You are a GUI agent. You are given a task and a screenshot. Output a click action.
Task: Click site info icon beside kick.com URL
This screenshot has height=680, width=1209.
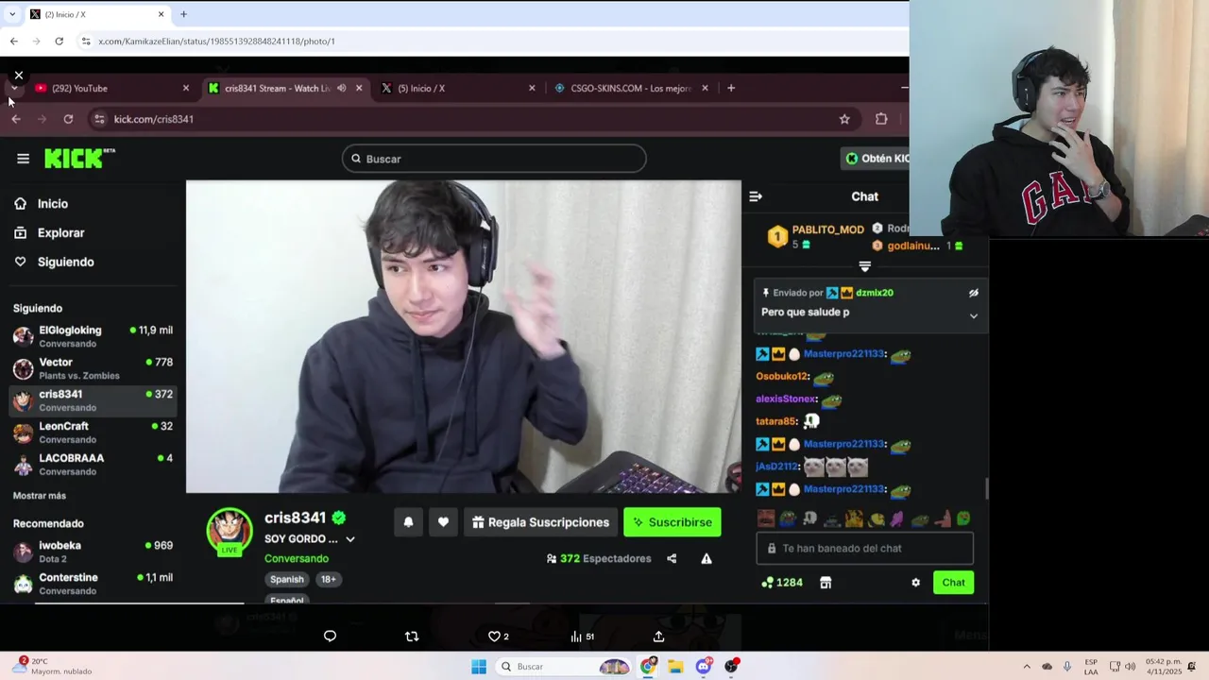(99, 119)
